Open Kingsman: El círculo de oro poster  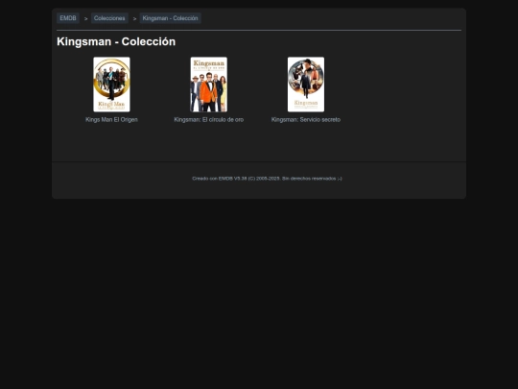(209, 85)
